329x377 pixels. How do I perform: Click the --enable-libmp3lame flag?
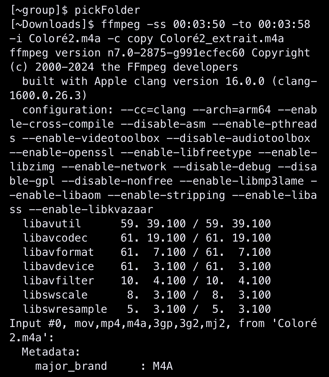coord(241,181)
